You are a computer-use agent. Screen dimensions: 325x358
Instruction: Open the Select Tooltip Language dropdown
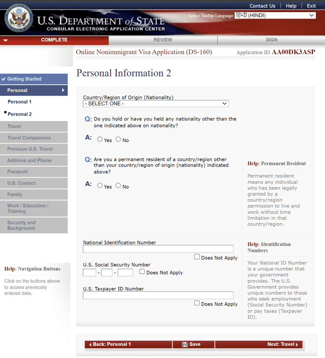(275, 15)
